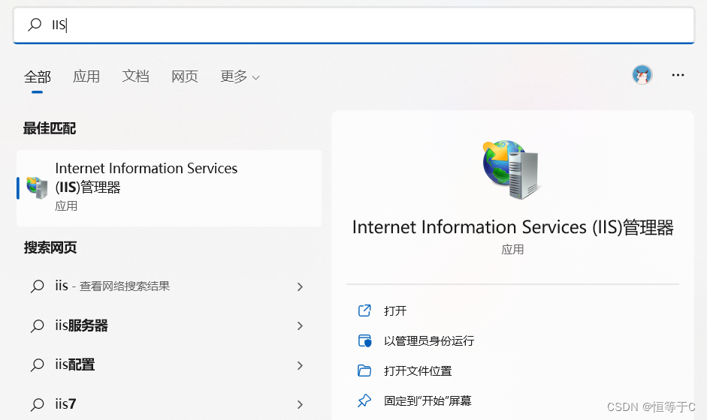Expand the chevron beside iis配置
The height and width of the screenshot is (420, 707).
300,365
